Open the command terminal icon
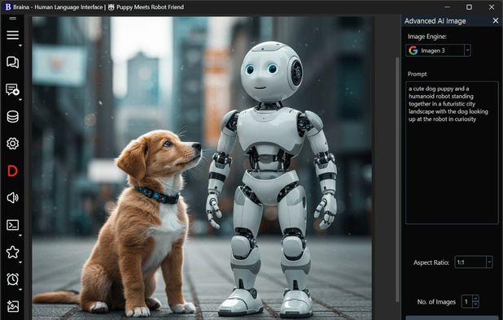 click(x=12, y=225)
